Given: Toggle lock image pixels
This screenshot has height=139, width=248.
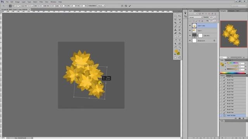Looking at the screenshot, I should point(196,21).
